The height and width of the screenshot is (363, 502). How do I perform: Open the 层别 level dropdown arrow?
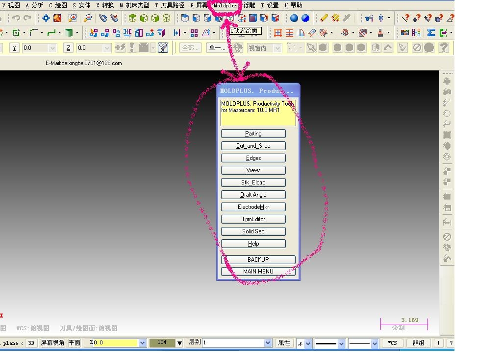pos(268,343)
